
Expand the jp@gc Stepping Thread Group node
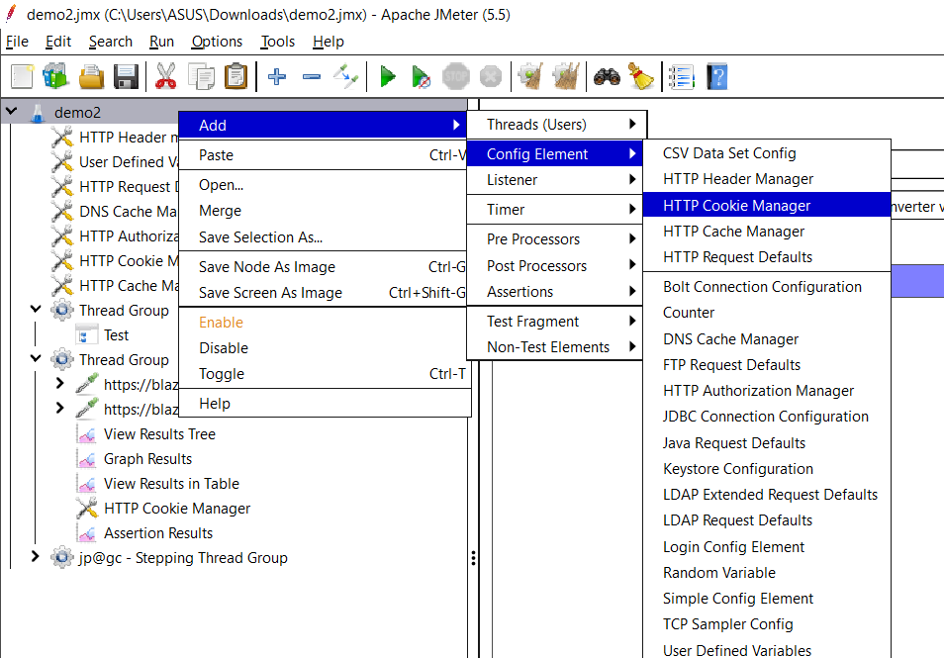pos(35,557)
